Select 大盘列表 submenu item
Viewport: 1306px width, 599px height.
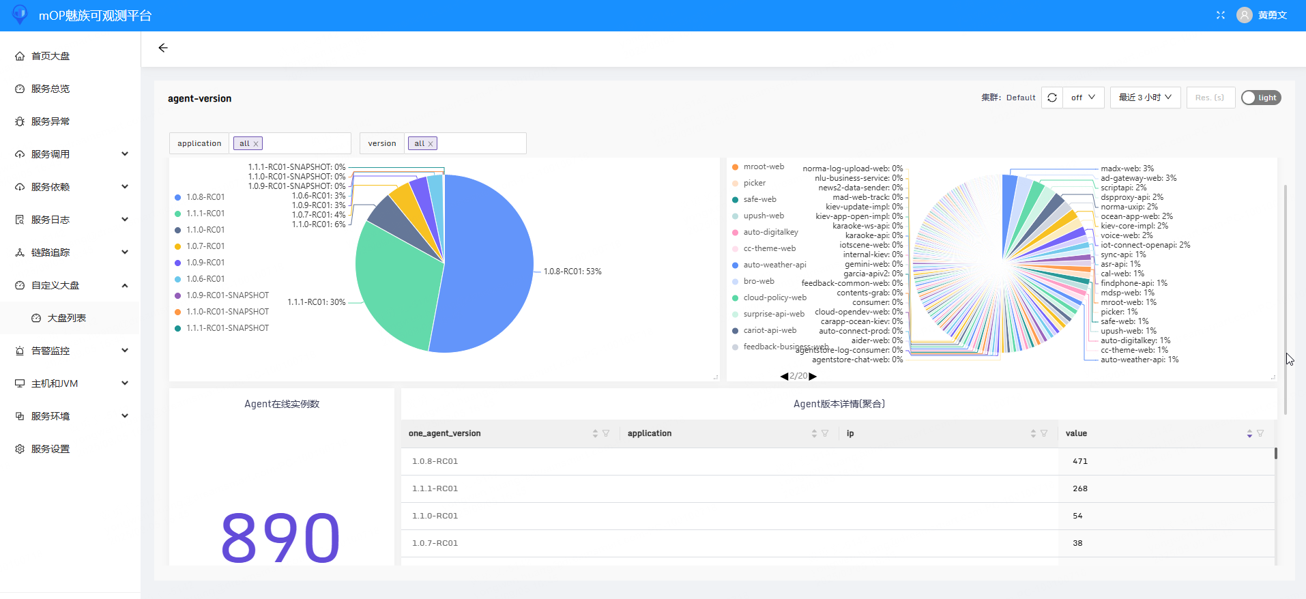click(x=66, y=318)
